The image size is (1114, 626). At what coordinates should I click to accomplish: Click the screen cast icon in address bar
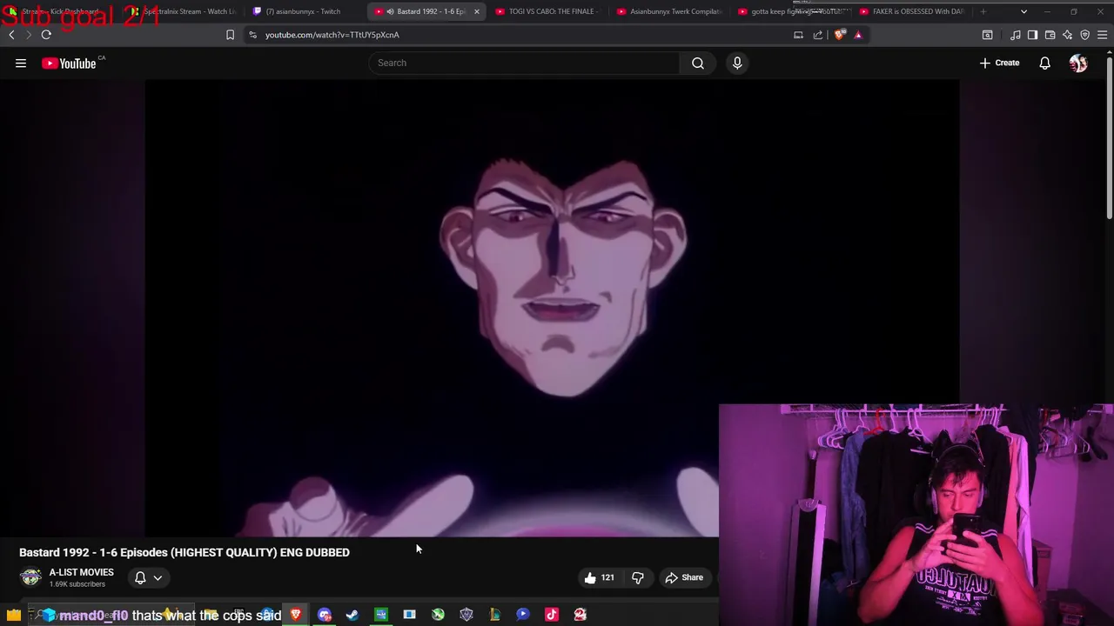798,35
